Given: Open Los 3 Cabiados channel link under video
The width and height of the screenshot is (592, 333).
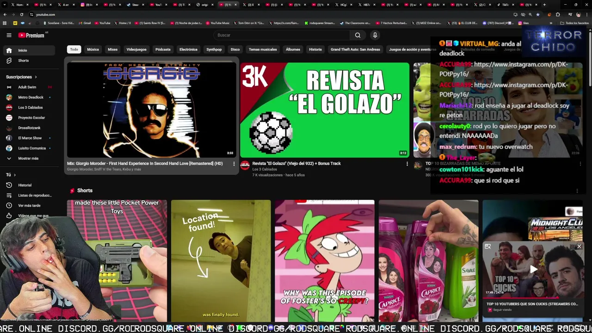Looking at the screenshot, I should (265, 169).
